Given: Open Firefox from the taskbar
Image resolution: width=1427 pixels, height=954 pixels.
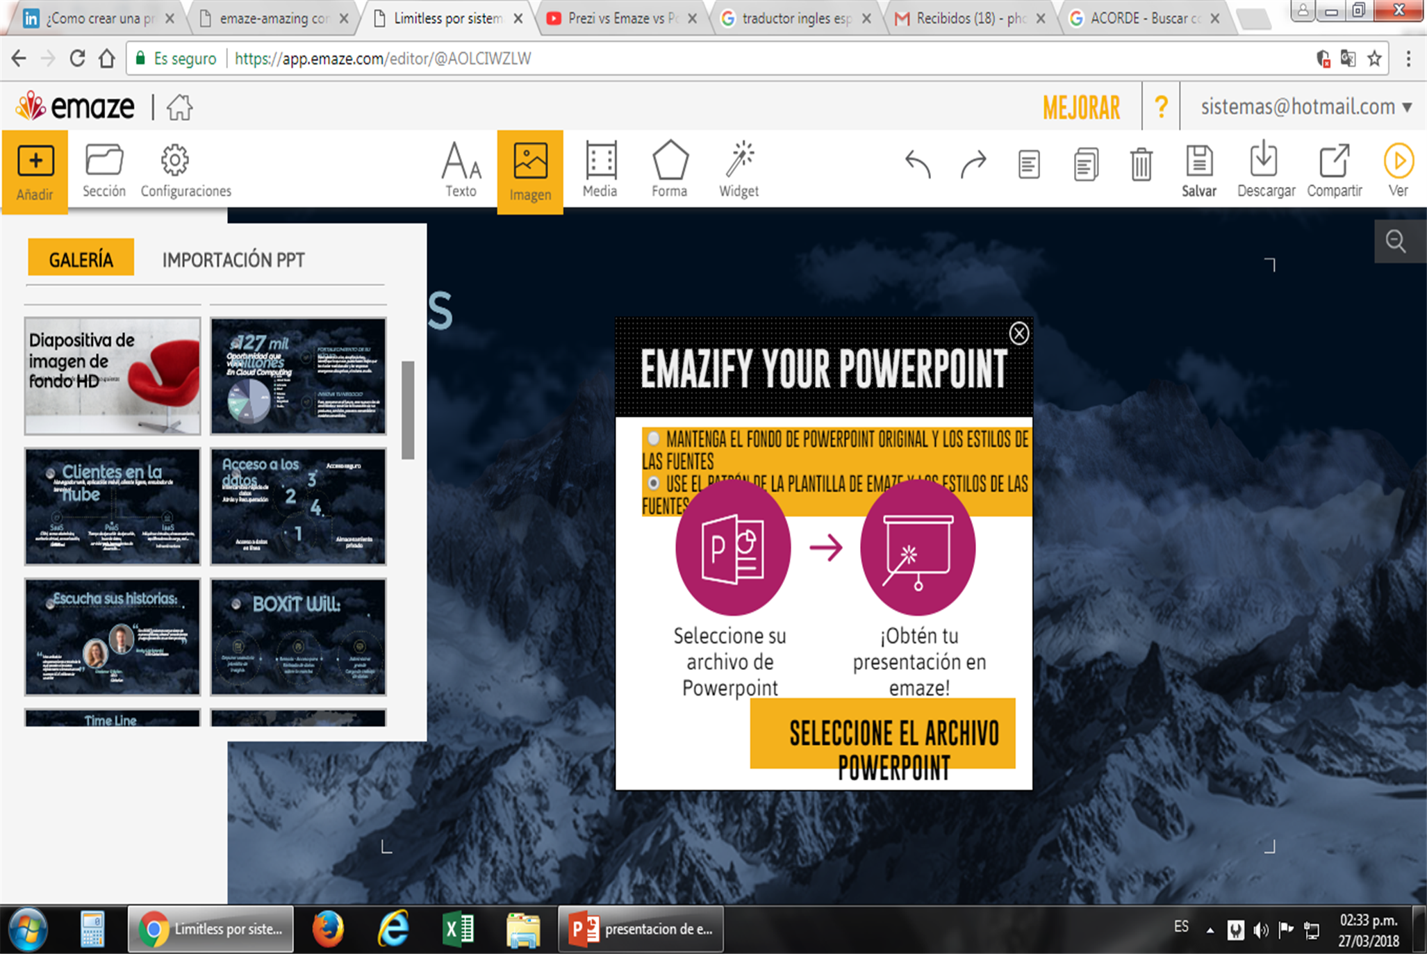Looking at the screenshot, I should [x=328, y=930].
